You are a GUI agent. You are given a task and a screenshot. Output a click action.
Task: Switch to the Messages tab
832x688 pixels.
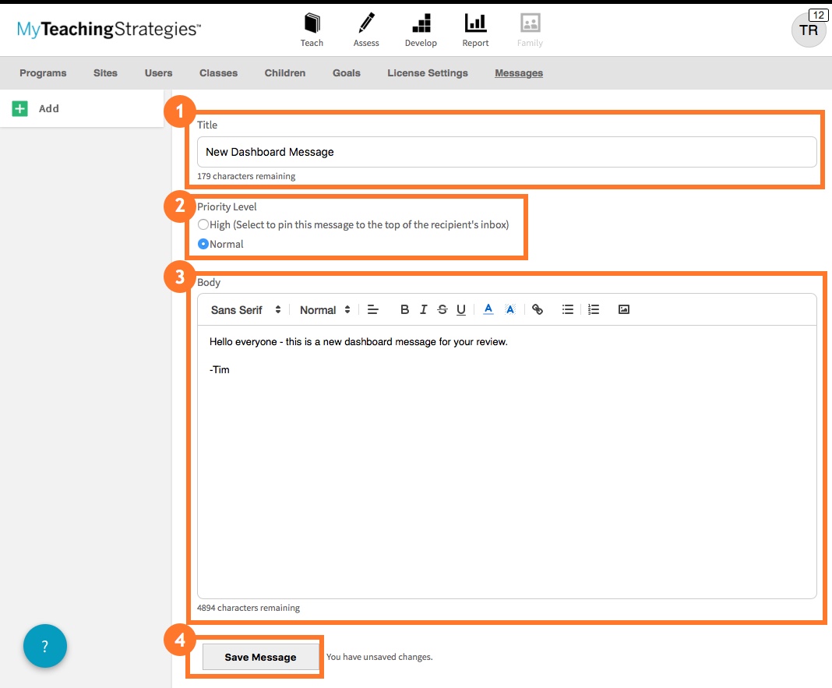coord(519,72)
